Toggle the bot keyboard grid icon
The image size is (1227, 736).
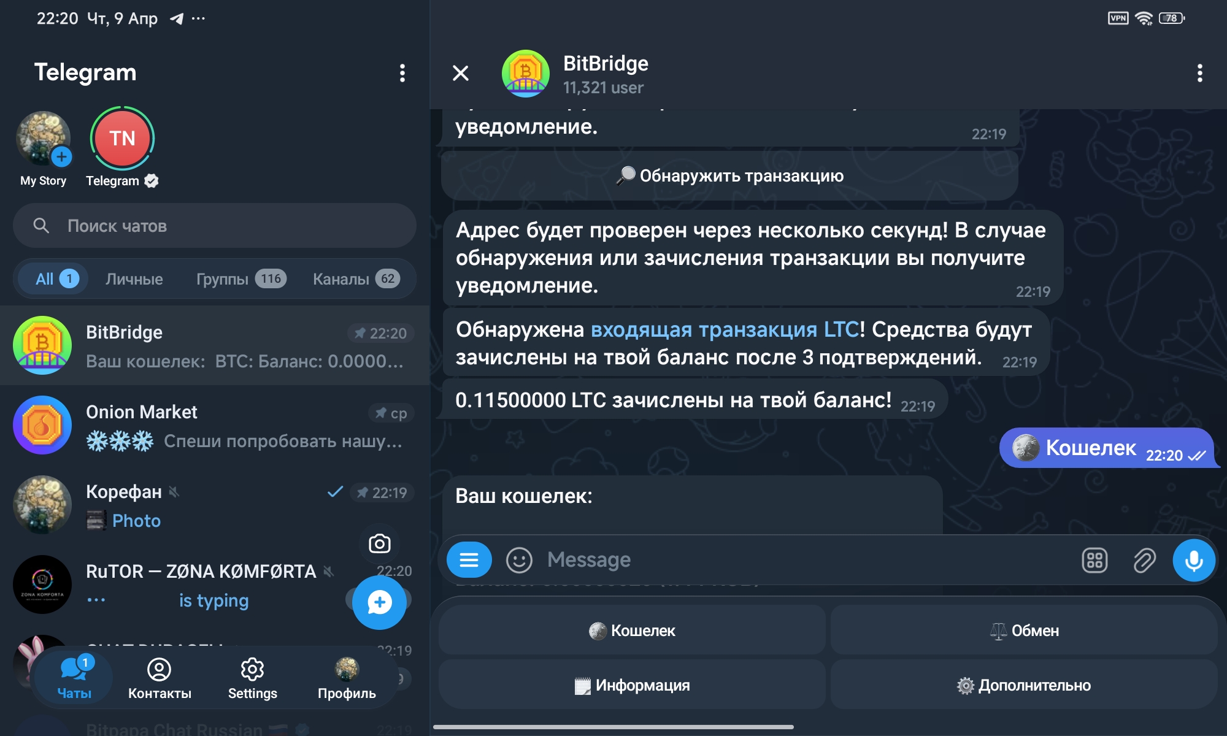pyautogui.click(x=1094, y=560)
